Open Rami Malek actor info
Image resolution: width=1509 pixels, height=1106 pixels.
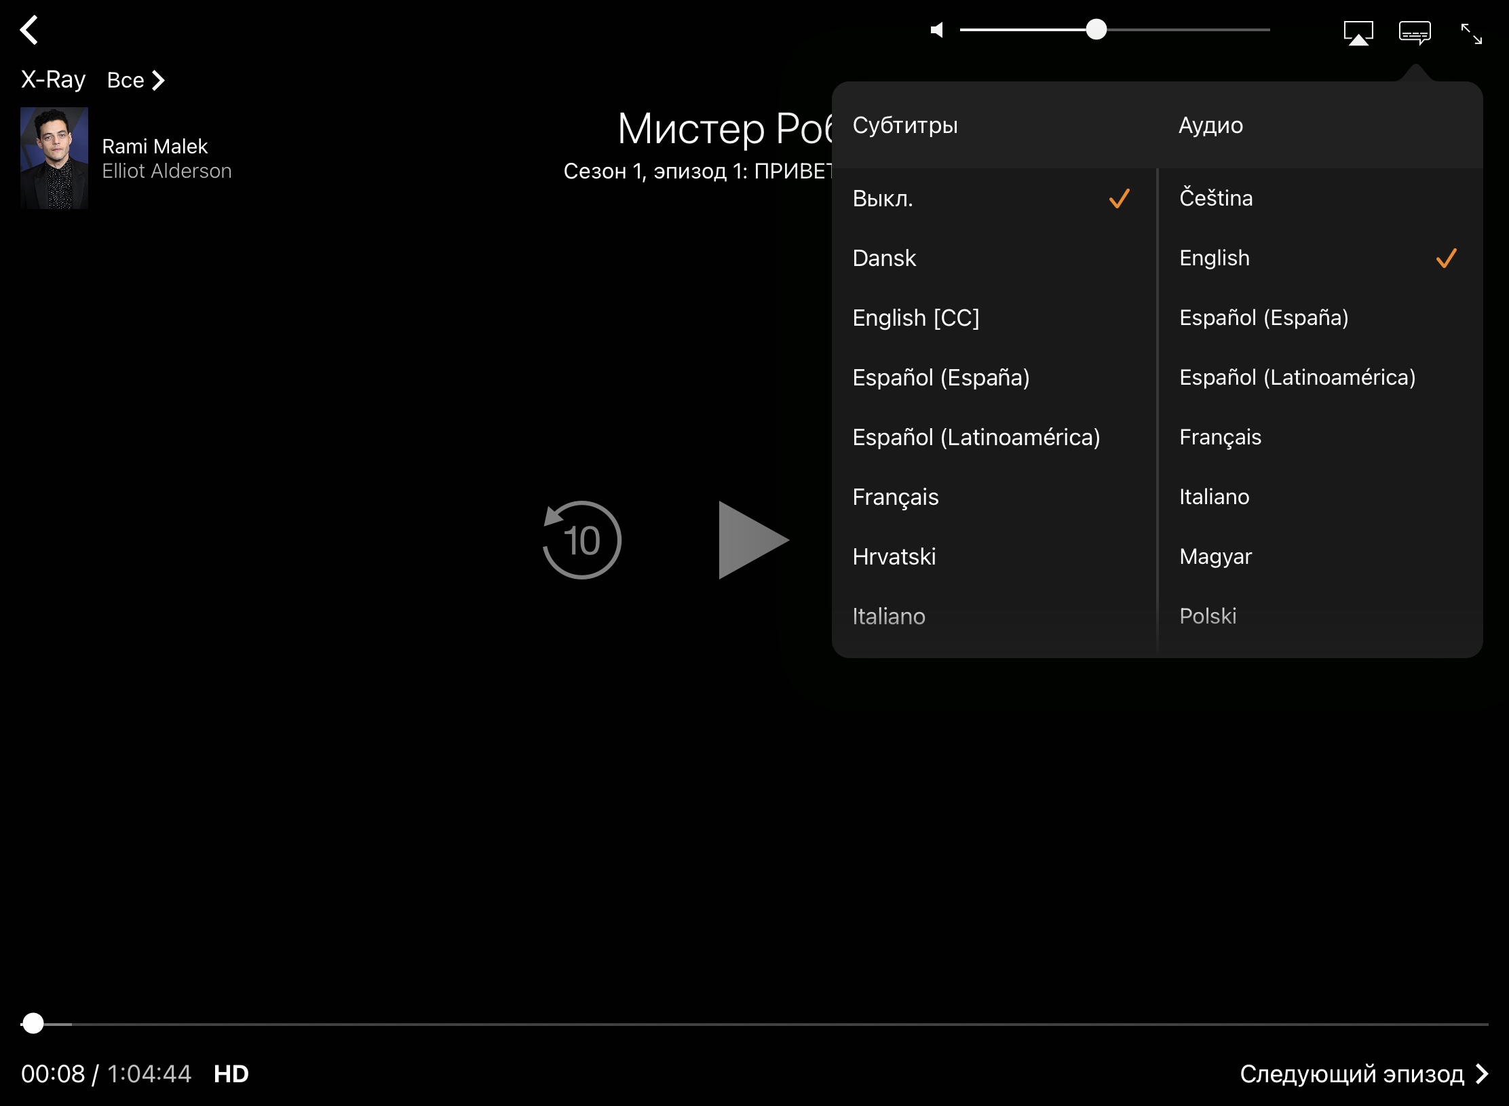[155, 147]
